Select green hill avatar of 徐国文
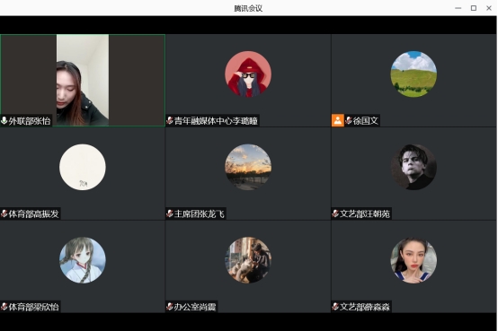 click(x=414, y=74)
